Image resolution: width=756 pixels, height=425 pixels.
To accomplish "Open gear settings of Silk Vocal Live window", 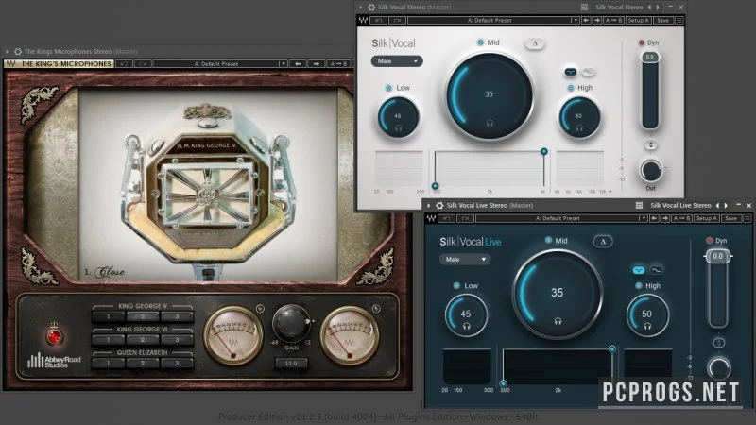I will point(439,205).
